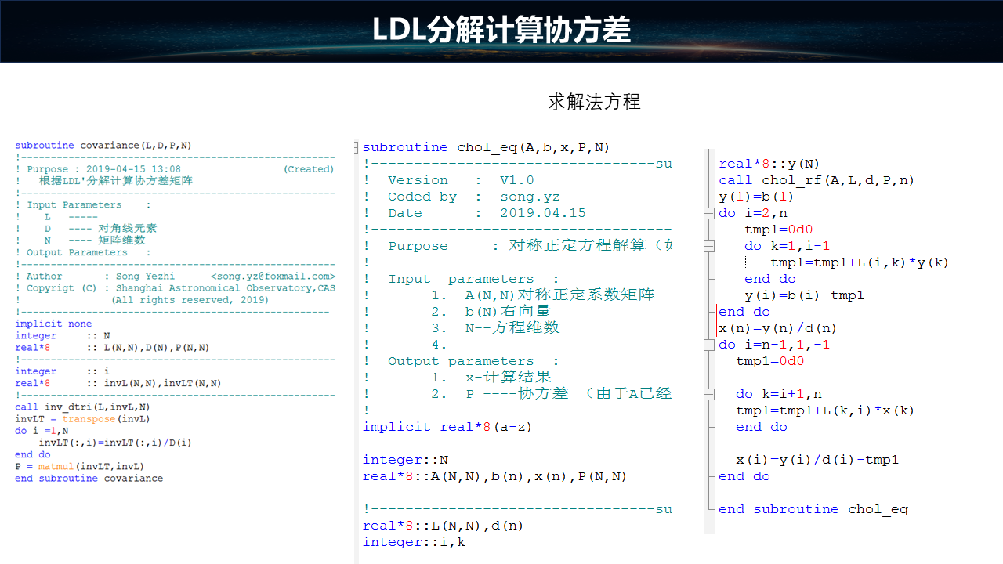Click the 'P = matmul(invLT,invL)' line
This screenshot has width=1003, height=564.
coord(79,466)
